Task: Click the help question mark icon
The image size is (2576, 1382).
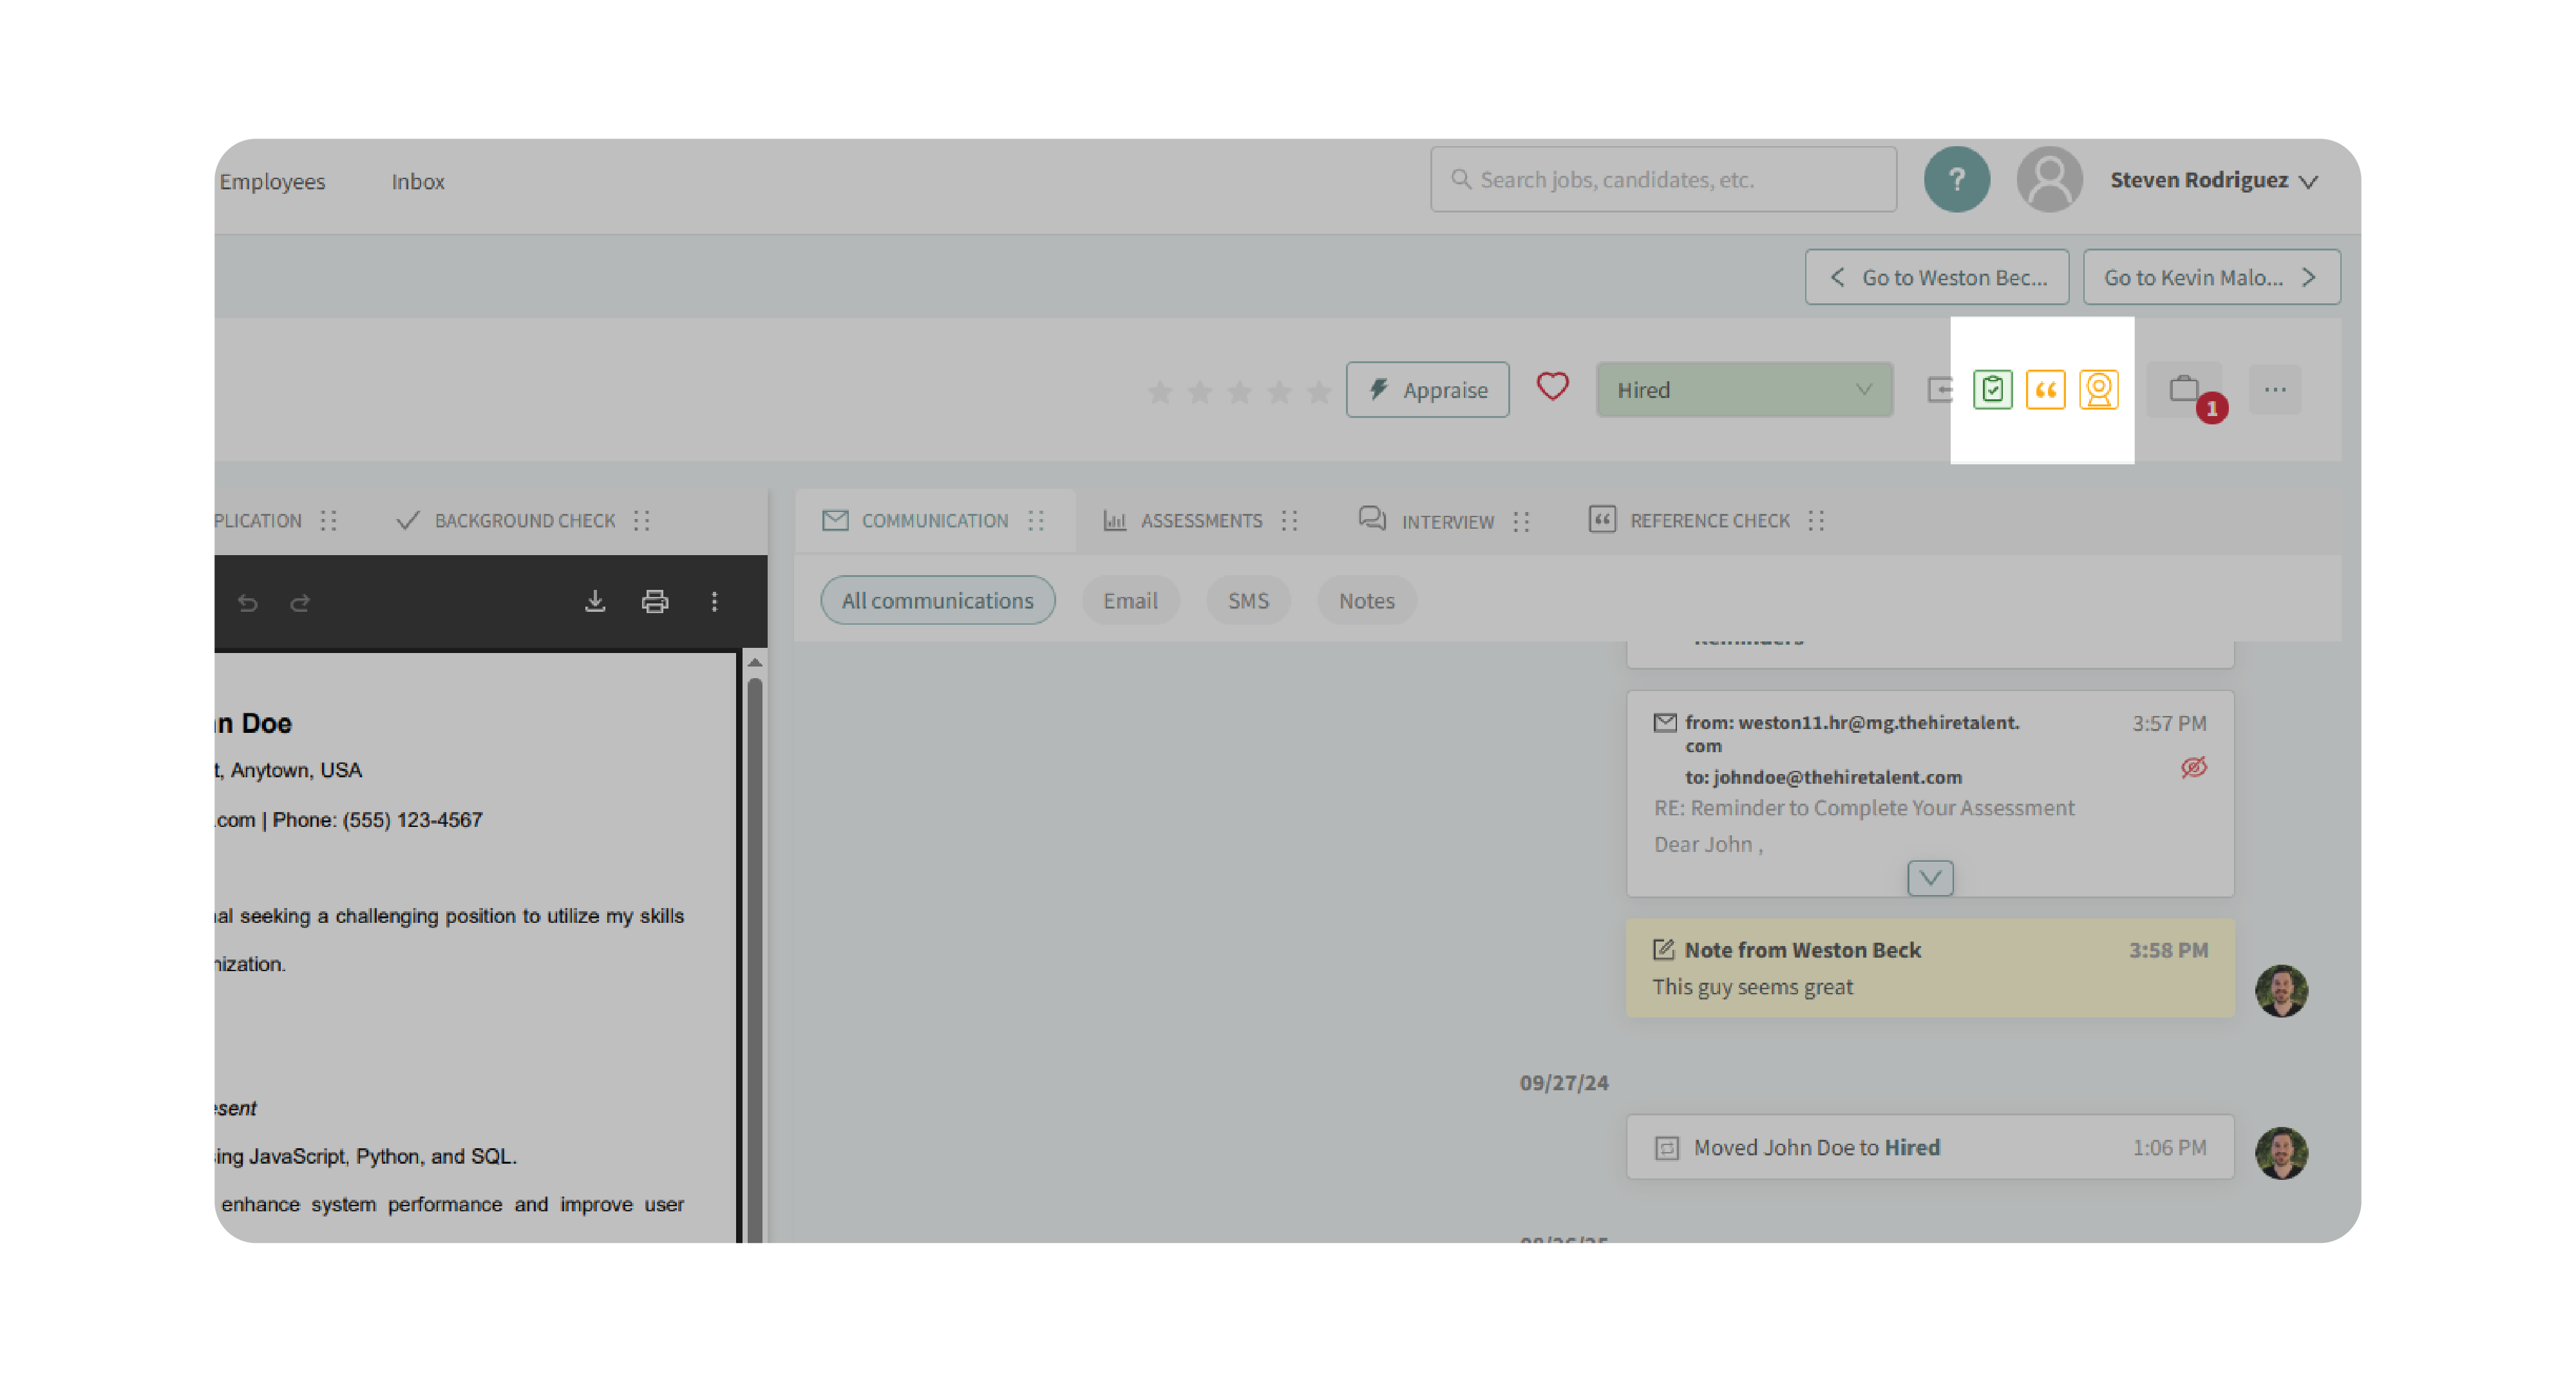Action: click(1956, 180)
